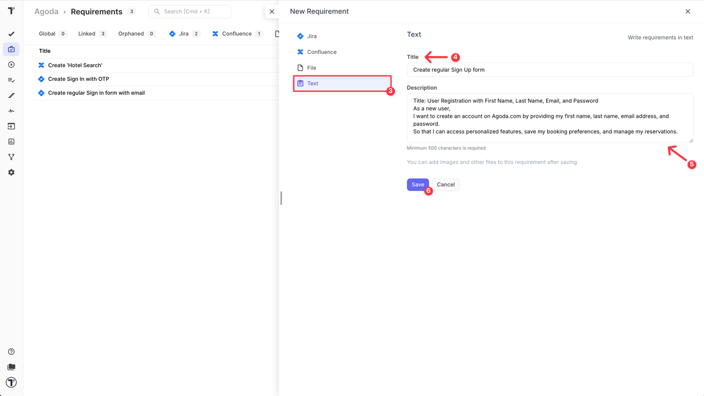Viewport: 704px width, 396px height.
Task: Open Settings via the gear icon
Action: 11,172
